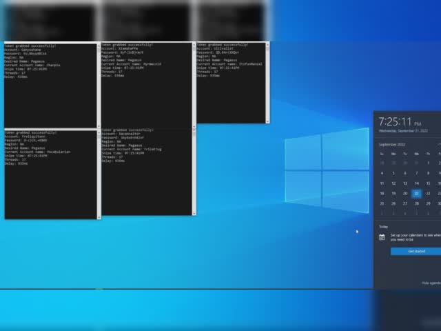
Task: Click 'Desired Name: Pegasus' in Myrmecoid console
Action: (x=121, y=60)
